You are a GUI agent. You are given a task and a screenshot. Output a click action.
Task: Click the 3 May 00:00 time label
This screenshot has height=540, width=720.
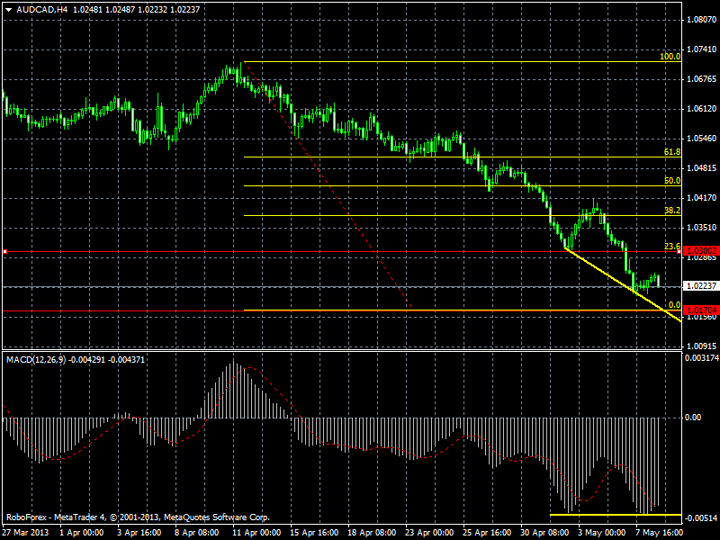click(602, 533)
